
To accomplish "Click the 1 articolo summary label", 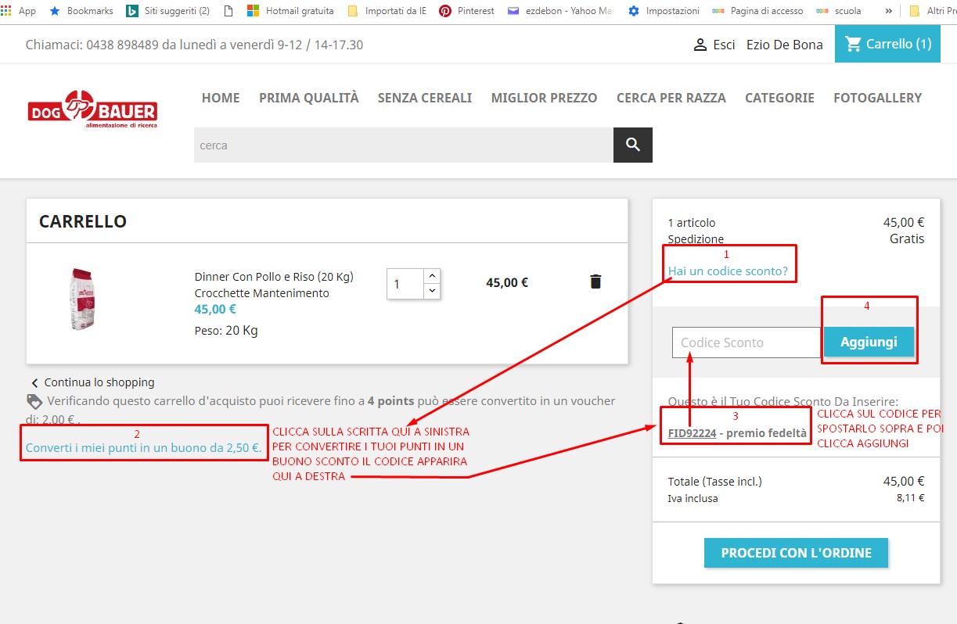I will (x=692, y=223).
